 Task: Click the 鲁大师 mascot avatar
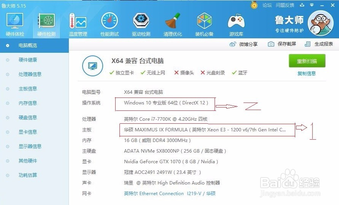320,23
